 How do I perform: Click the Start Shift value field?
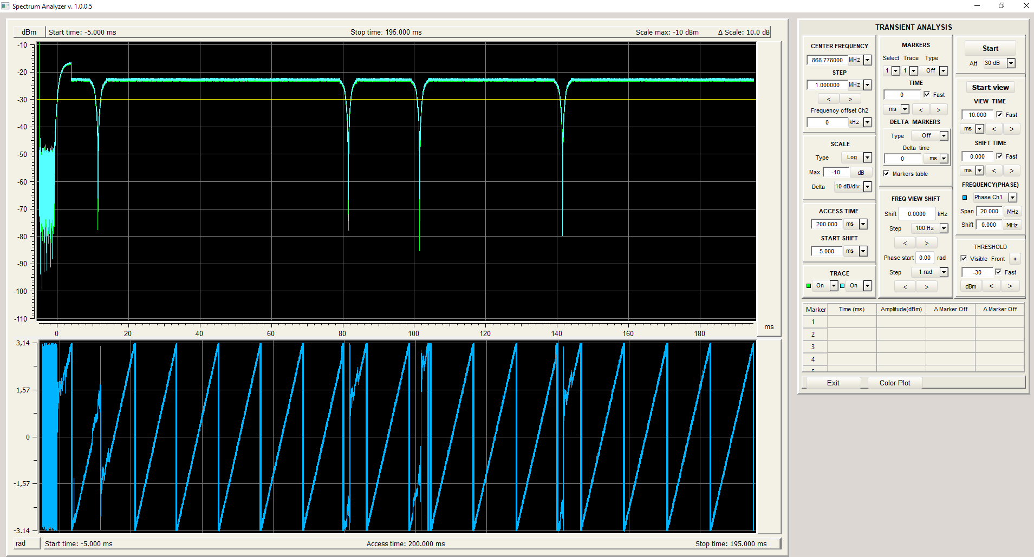click(x=827, y=251)
